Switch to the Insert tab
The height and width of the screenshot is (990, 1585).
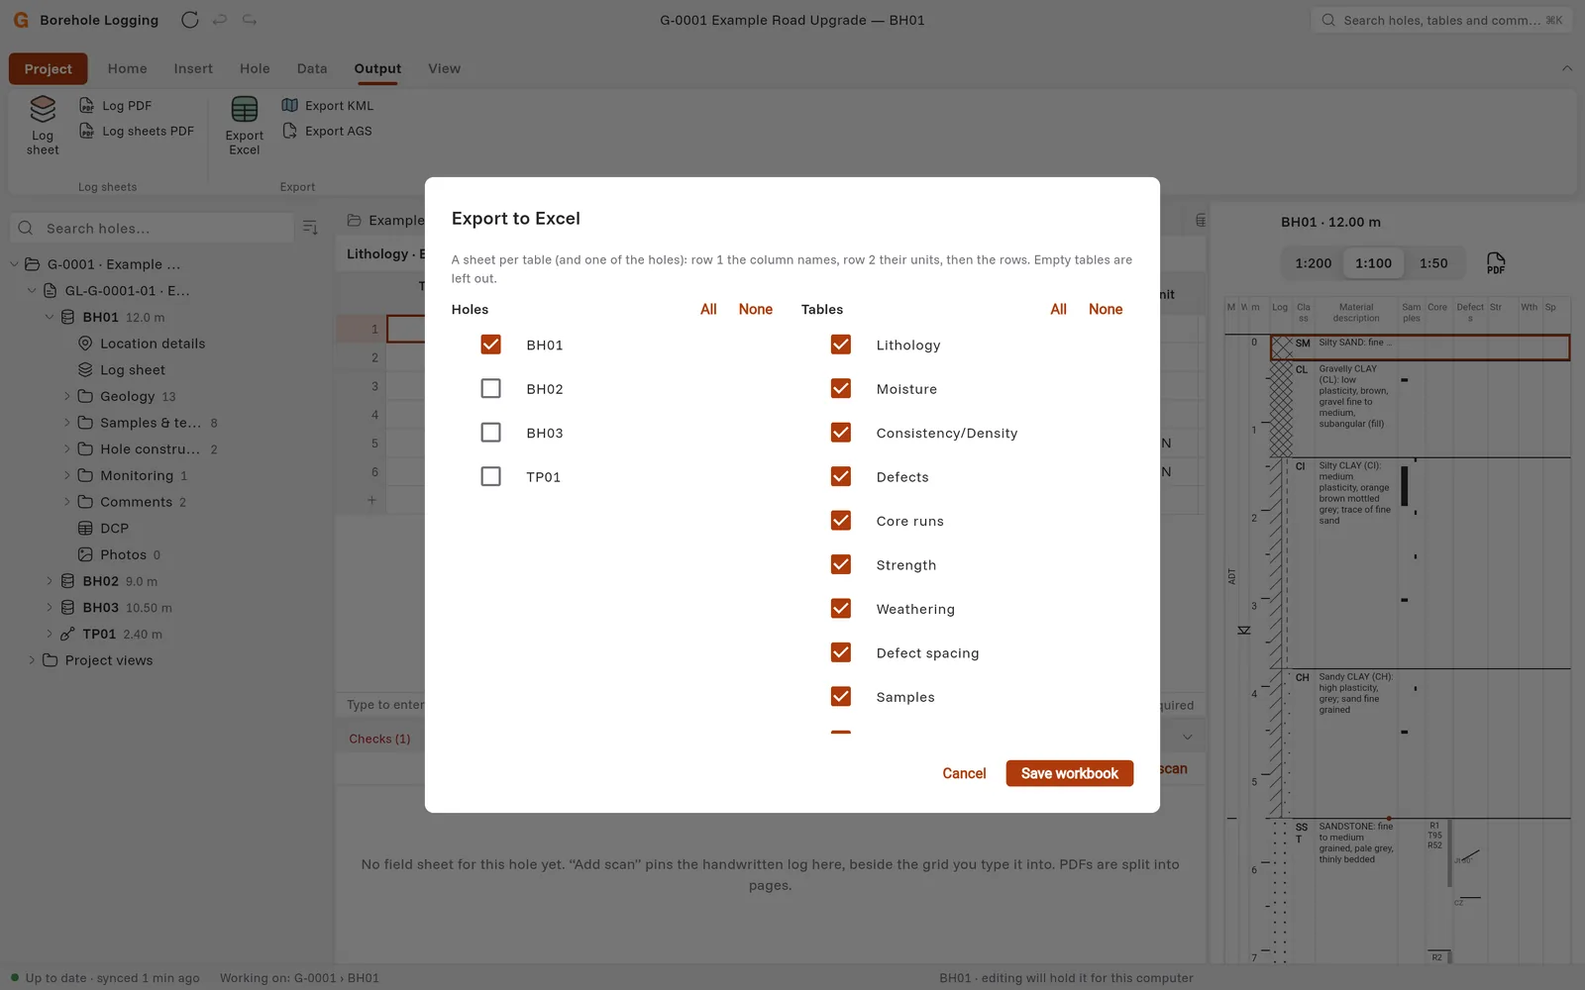(x=193, y=68)
